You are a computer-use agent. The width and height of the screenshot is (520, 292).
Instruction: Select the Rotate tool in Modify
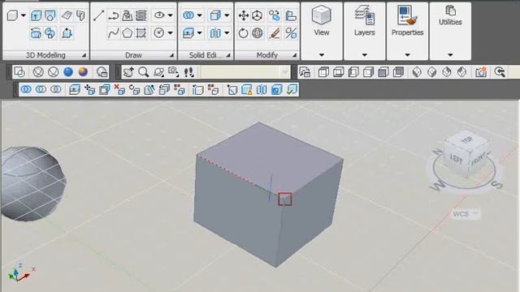[244, 33]
